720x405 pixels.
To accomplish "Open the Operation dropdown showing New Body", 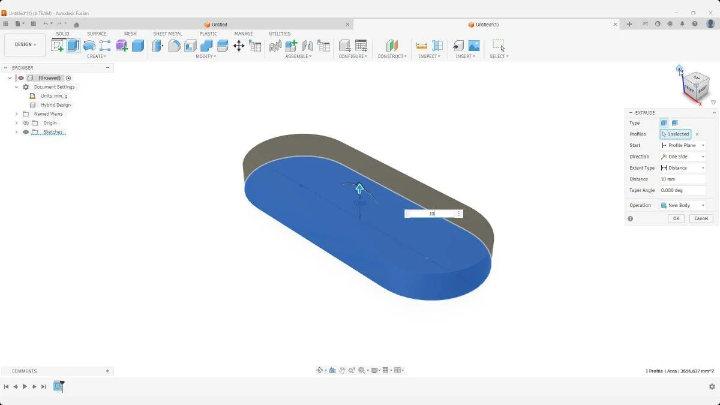I will tap(702, 205).
